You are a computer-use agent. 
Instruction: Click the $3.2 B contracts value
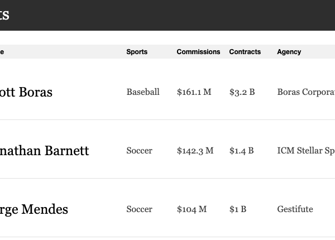click(x=242, y=92)
